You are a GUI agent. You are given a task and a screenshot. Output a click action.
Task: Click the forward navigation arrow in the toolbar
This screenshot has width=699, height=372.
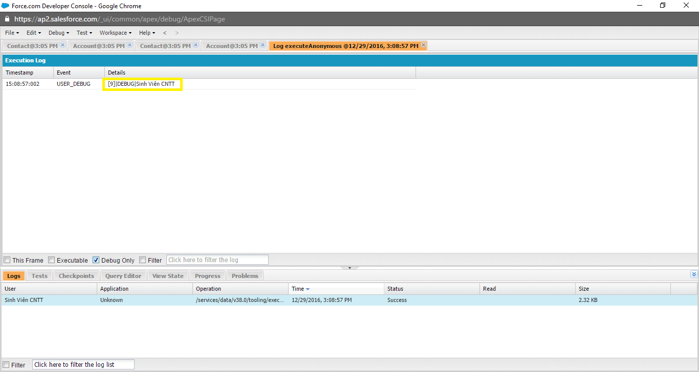click(177, 32)
